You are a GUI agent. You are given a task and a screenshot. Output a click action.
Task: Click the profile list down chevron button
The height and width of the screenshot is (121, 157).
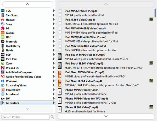(x=106, y=116)
